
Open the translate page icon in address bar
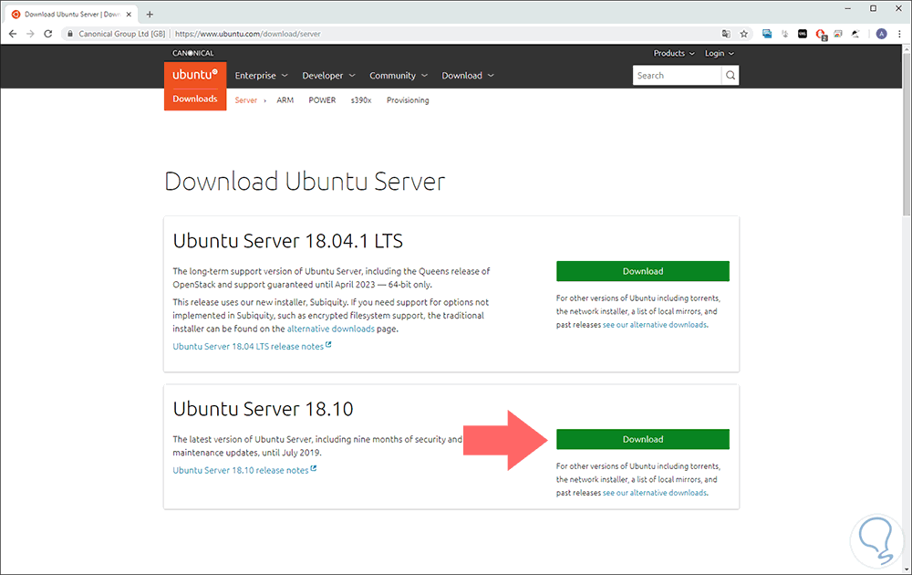click(726, 34)
